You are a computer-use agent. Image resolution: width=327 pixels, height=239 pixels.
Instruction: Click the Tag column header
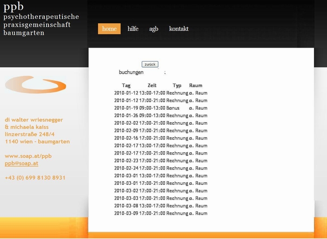pyautogui.click(x=126, y=85)
